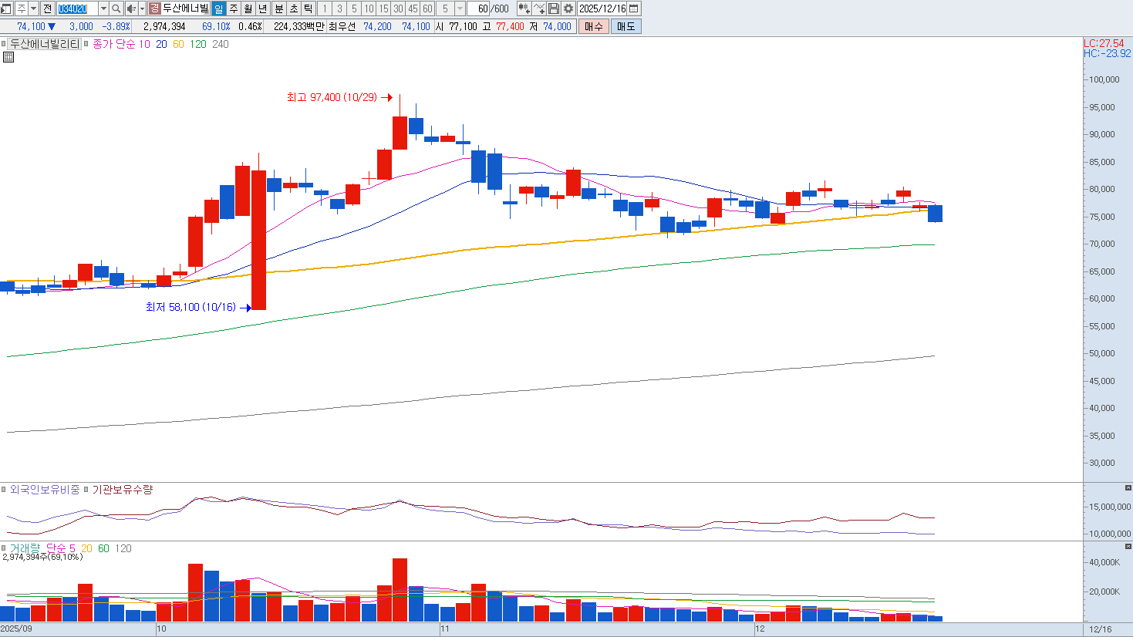Select the 30 interval tab
The height and width of the screenshot is (637, 1133).
click(398, 8)
